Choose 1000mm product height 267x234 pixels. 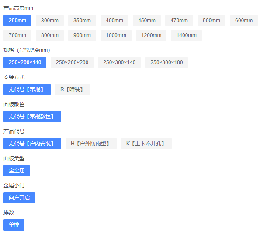[x=116, y=35]
